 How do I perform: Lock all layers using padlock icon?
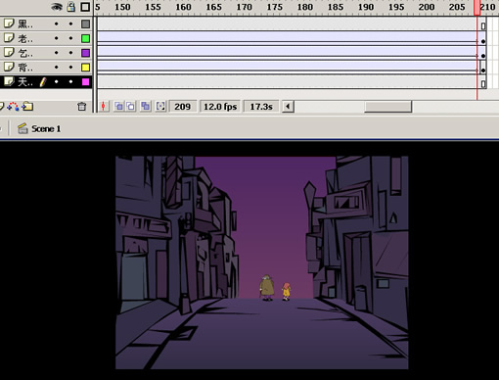[x=70, y=7]
